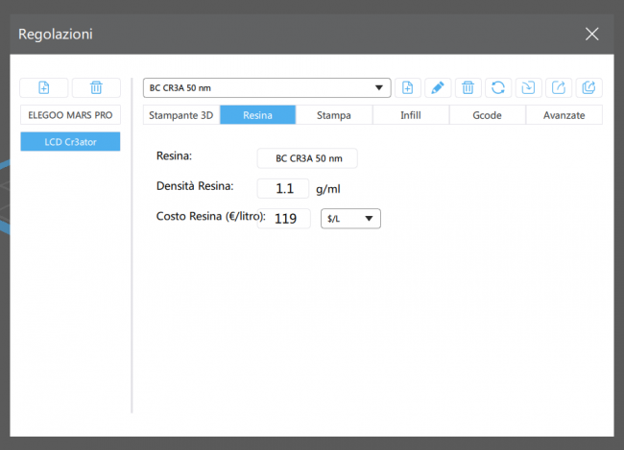
Task: Choose the LCD Cr3ator printer
Action: click(70, 141)
